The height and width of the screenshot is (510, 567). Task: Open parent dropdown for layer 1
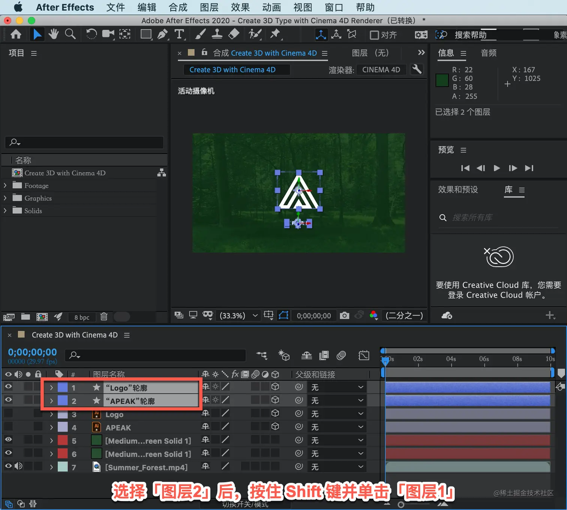pyautogui.click(x=337, y=387)
